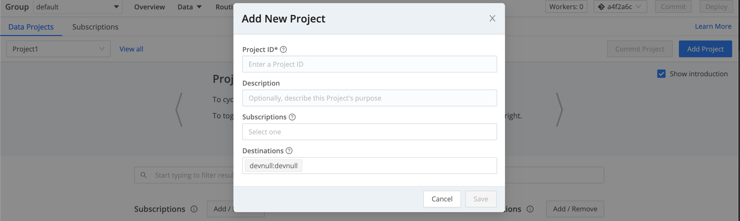Remove the devnull:devnull destination tag
The width and height of the screenshot is (740, 221).
coord(273,166)
